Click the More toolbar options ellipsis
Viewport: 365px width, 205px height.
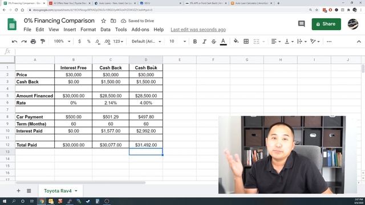pyautogui.click(x=329, y=42)
